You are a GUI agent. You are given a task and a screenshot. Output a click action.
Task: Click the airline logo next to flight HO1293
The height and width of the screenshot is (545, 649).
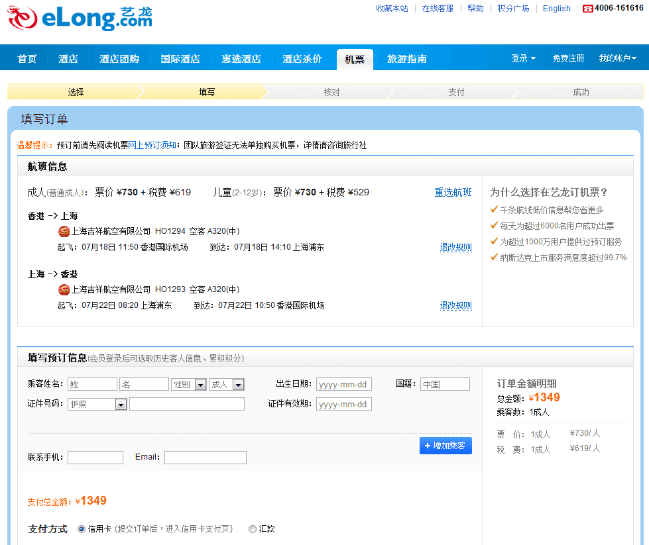click(x=64, y=289)
